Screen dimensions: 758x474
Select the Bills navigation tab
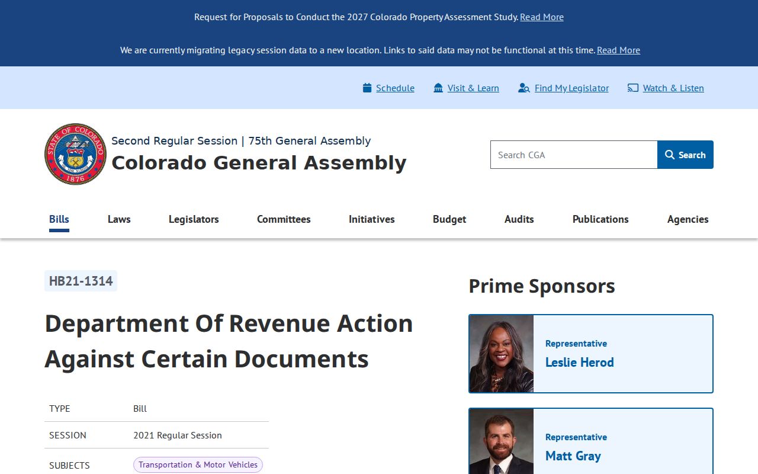[x=59, y=219]
